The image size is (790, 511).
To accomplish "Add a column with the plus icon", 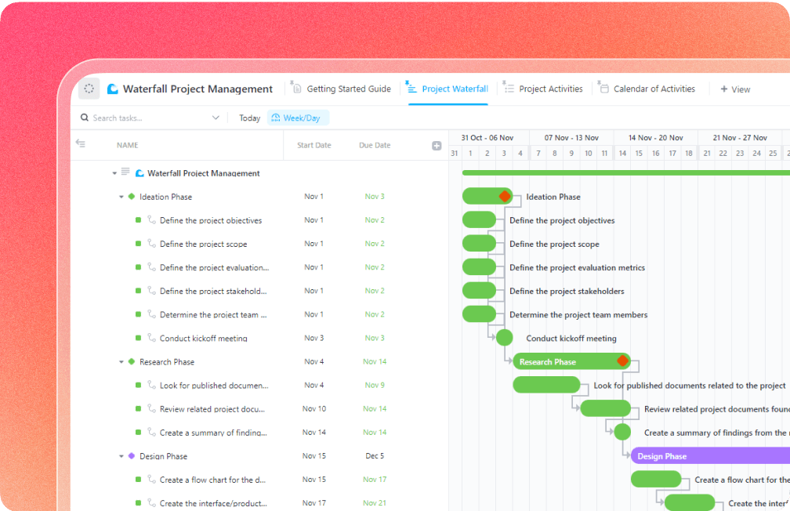I will (437, 146).
